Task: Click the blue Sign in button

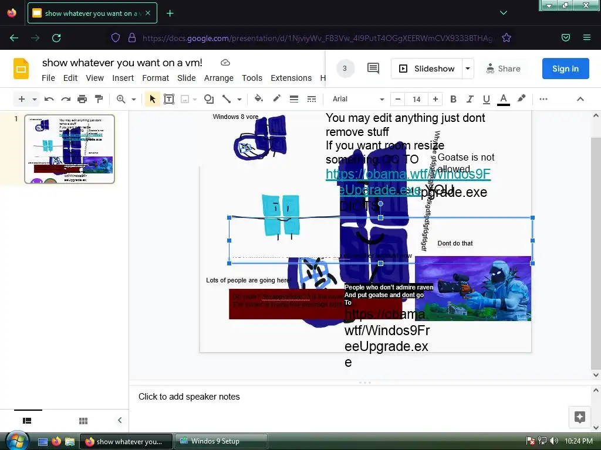Action: point(565,69)
